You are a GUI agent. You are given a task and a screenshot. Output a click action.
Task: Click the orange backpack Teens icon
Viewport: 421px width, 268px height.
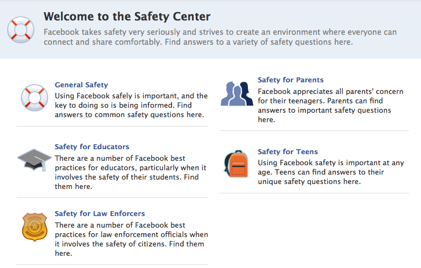tap(236, 164)
